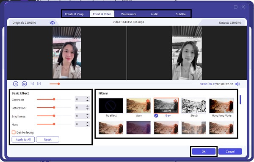
Task: Apply the Warm filter
Action: pos(138,106)
